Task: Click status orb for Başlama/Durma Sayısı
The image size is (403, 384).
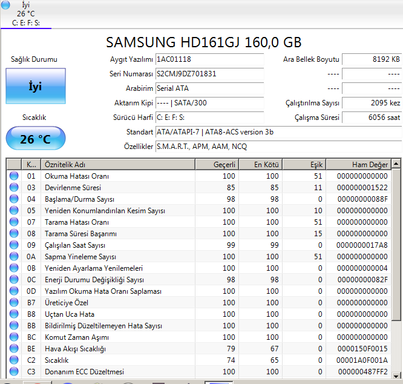Action: click(x=14, y=199)
